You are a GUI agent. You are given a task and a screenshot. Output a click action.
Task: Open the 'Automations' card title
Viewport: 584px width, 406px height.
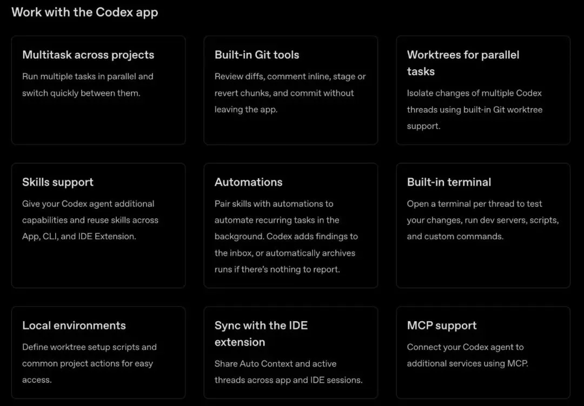[248, 182]
